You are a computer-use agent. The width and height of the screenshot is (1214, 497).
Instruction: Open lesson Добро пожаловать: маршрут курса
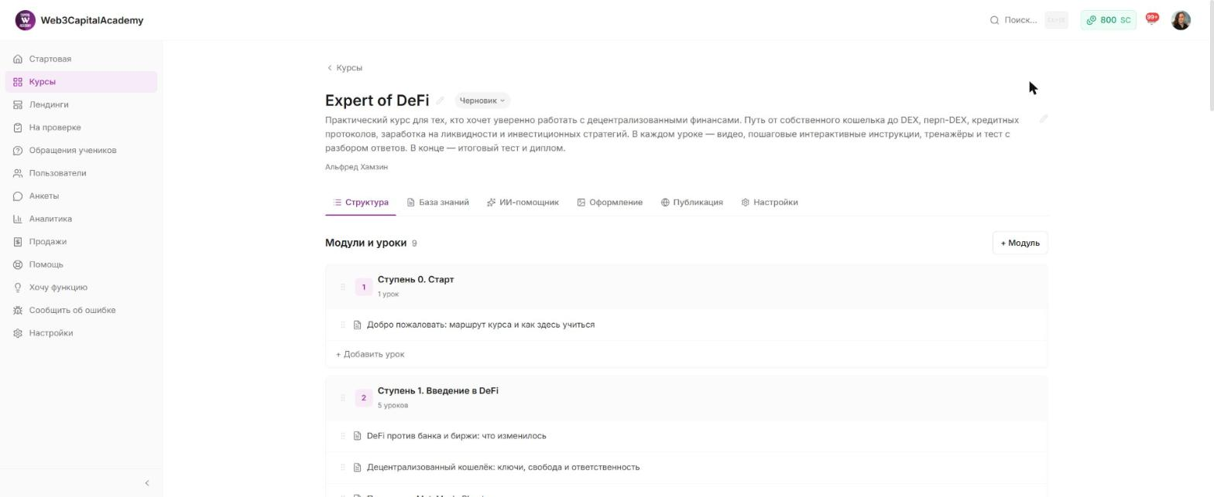pos(481,325)
